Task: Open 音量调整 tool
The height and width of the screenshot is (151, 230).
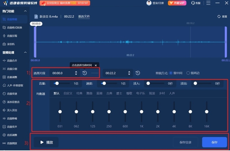Action: [x=10, y=77]
